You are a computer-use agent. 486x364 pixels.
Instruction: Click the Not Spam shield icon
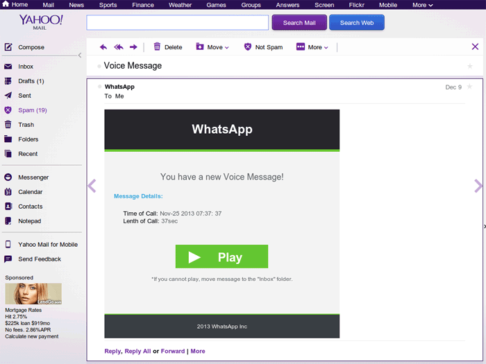click(247, 46)
